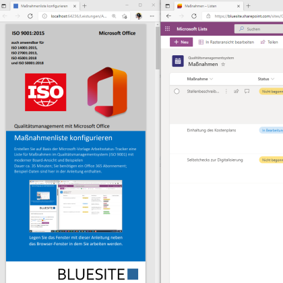Select the Stellenbeschreib... row radio circle
283x283 pixels.
pyautogui.click(x=177, y=91)
